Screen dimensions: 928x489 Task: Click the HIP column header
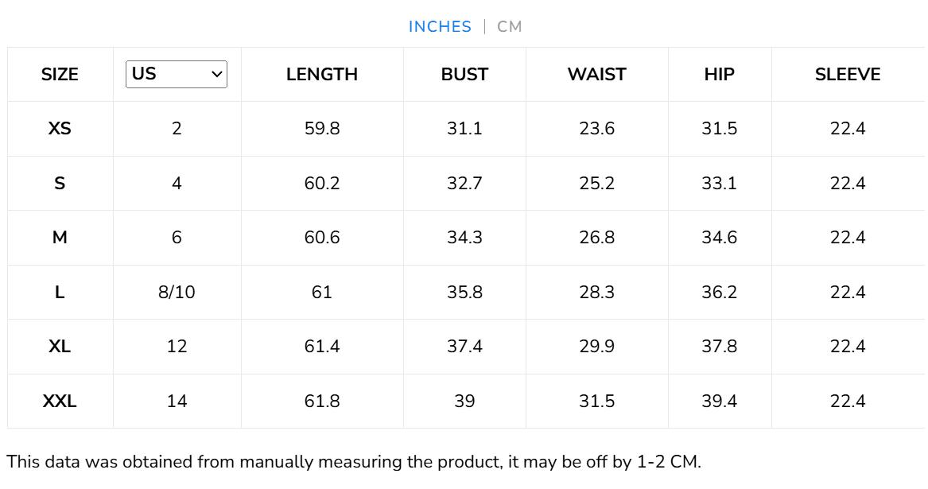pos(719,75)
